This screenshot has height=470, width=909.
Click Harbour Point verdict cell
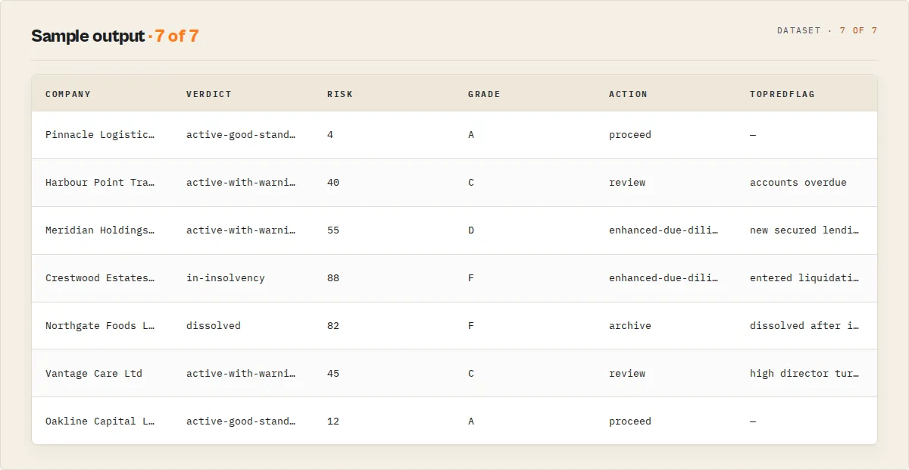click(241, 183)
